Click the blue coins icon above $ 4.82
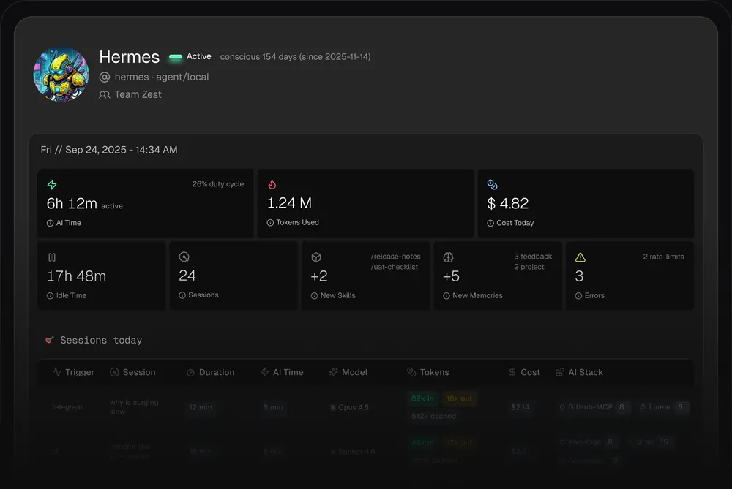732x489 pixels. [492, 185]
